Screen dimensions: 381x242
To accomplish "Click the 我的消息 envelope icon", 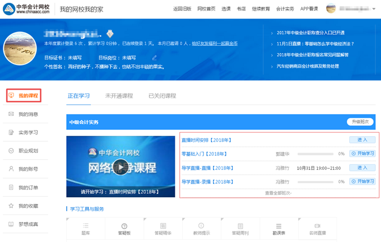I will 11,114.
